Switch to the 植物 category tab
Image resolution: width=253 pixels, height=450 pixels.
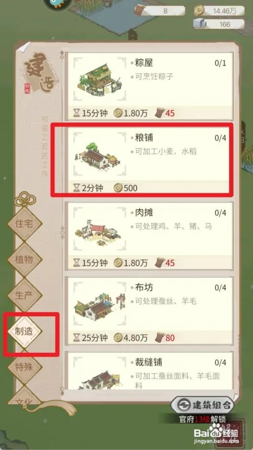[24, 260]
